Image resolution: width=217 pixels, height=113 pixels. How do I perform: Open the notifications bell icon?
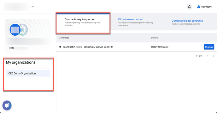[189, 7]
